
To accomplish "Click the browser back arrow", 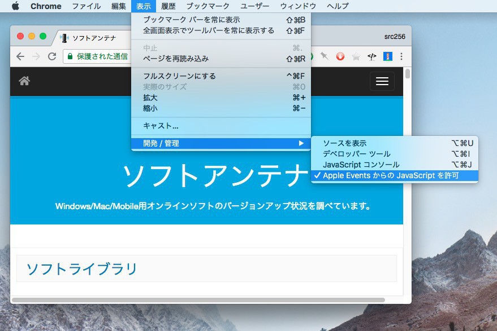I will click(20, 56).
